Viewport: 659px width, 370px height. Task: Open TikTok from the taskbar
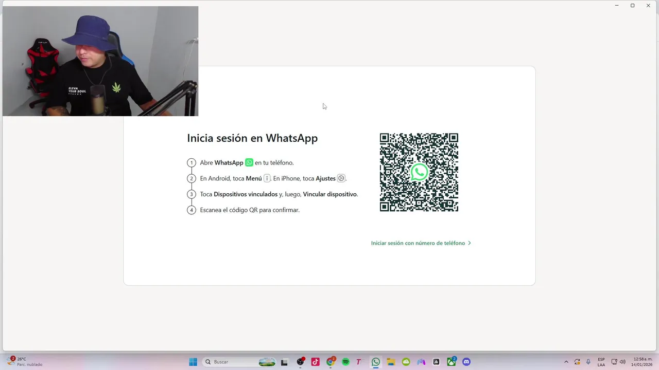coord(315,362)
